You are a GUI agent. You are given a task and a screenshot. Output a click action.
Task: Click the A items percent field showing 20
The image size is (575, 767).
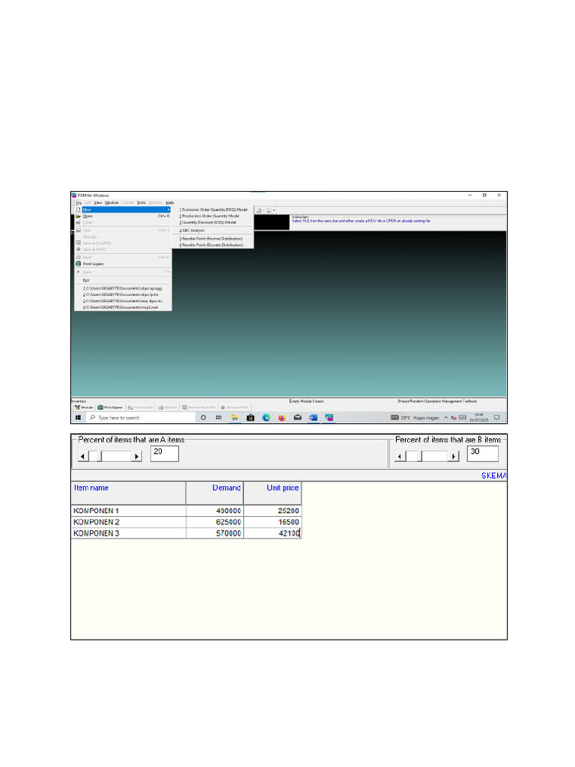click(x=164, y=453)
